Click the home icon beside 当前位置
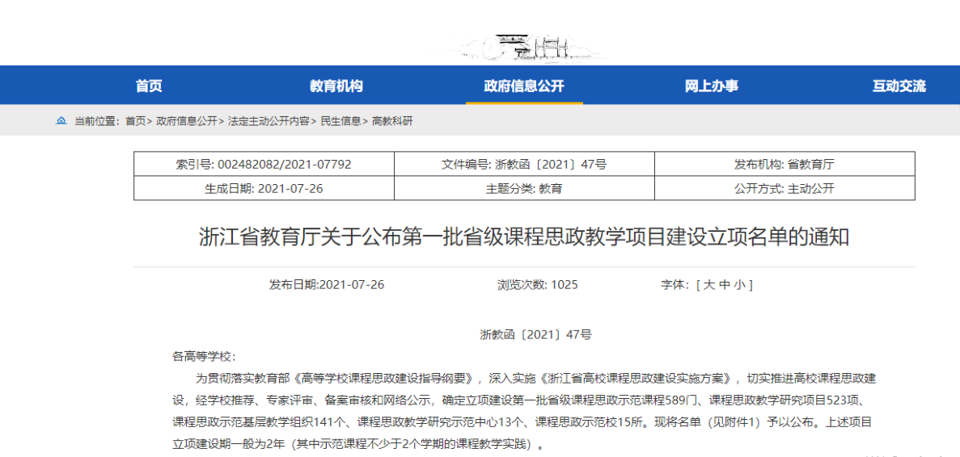The width and height of the screenshot is (960, 457). (61, 121)
